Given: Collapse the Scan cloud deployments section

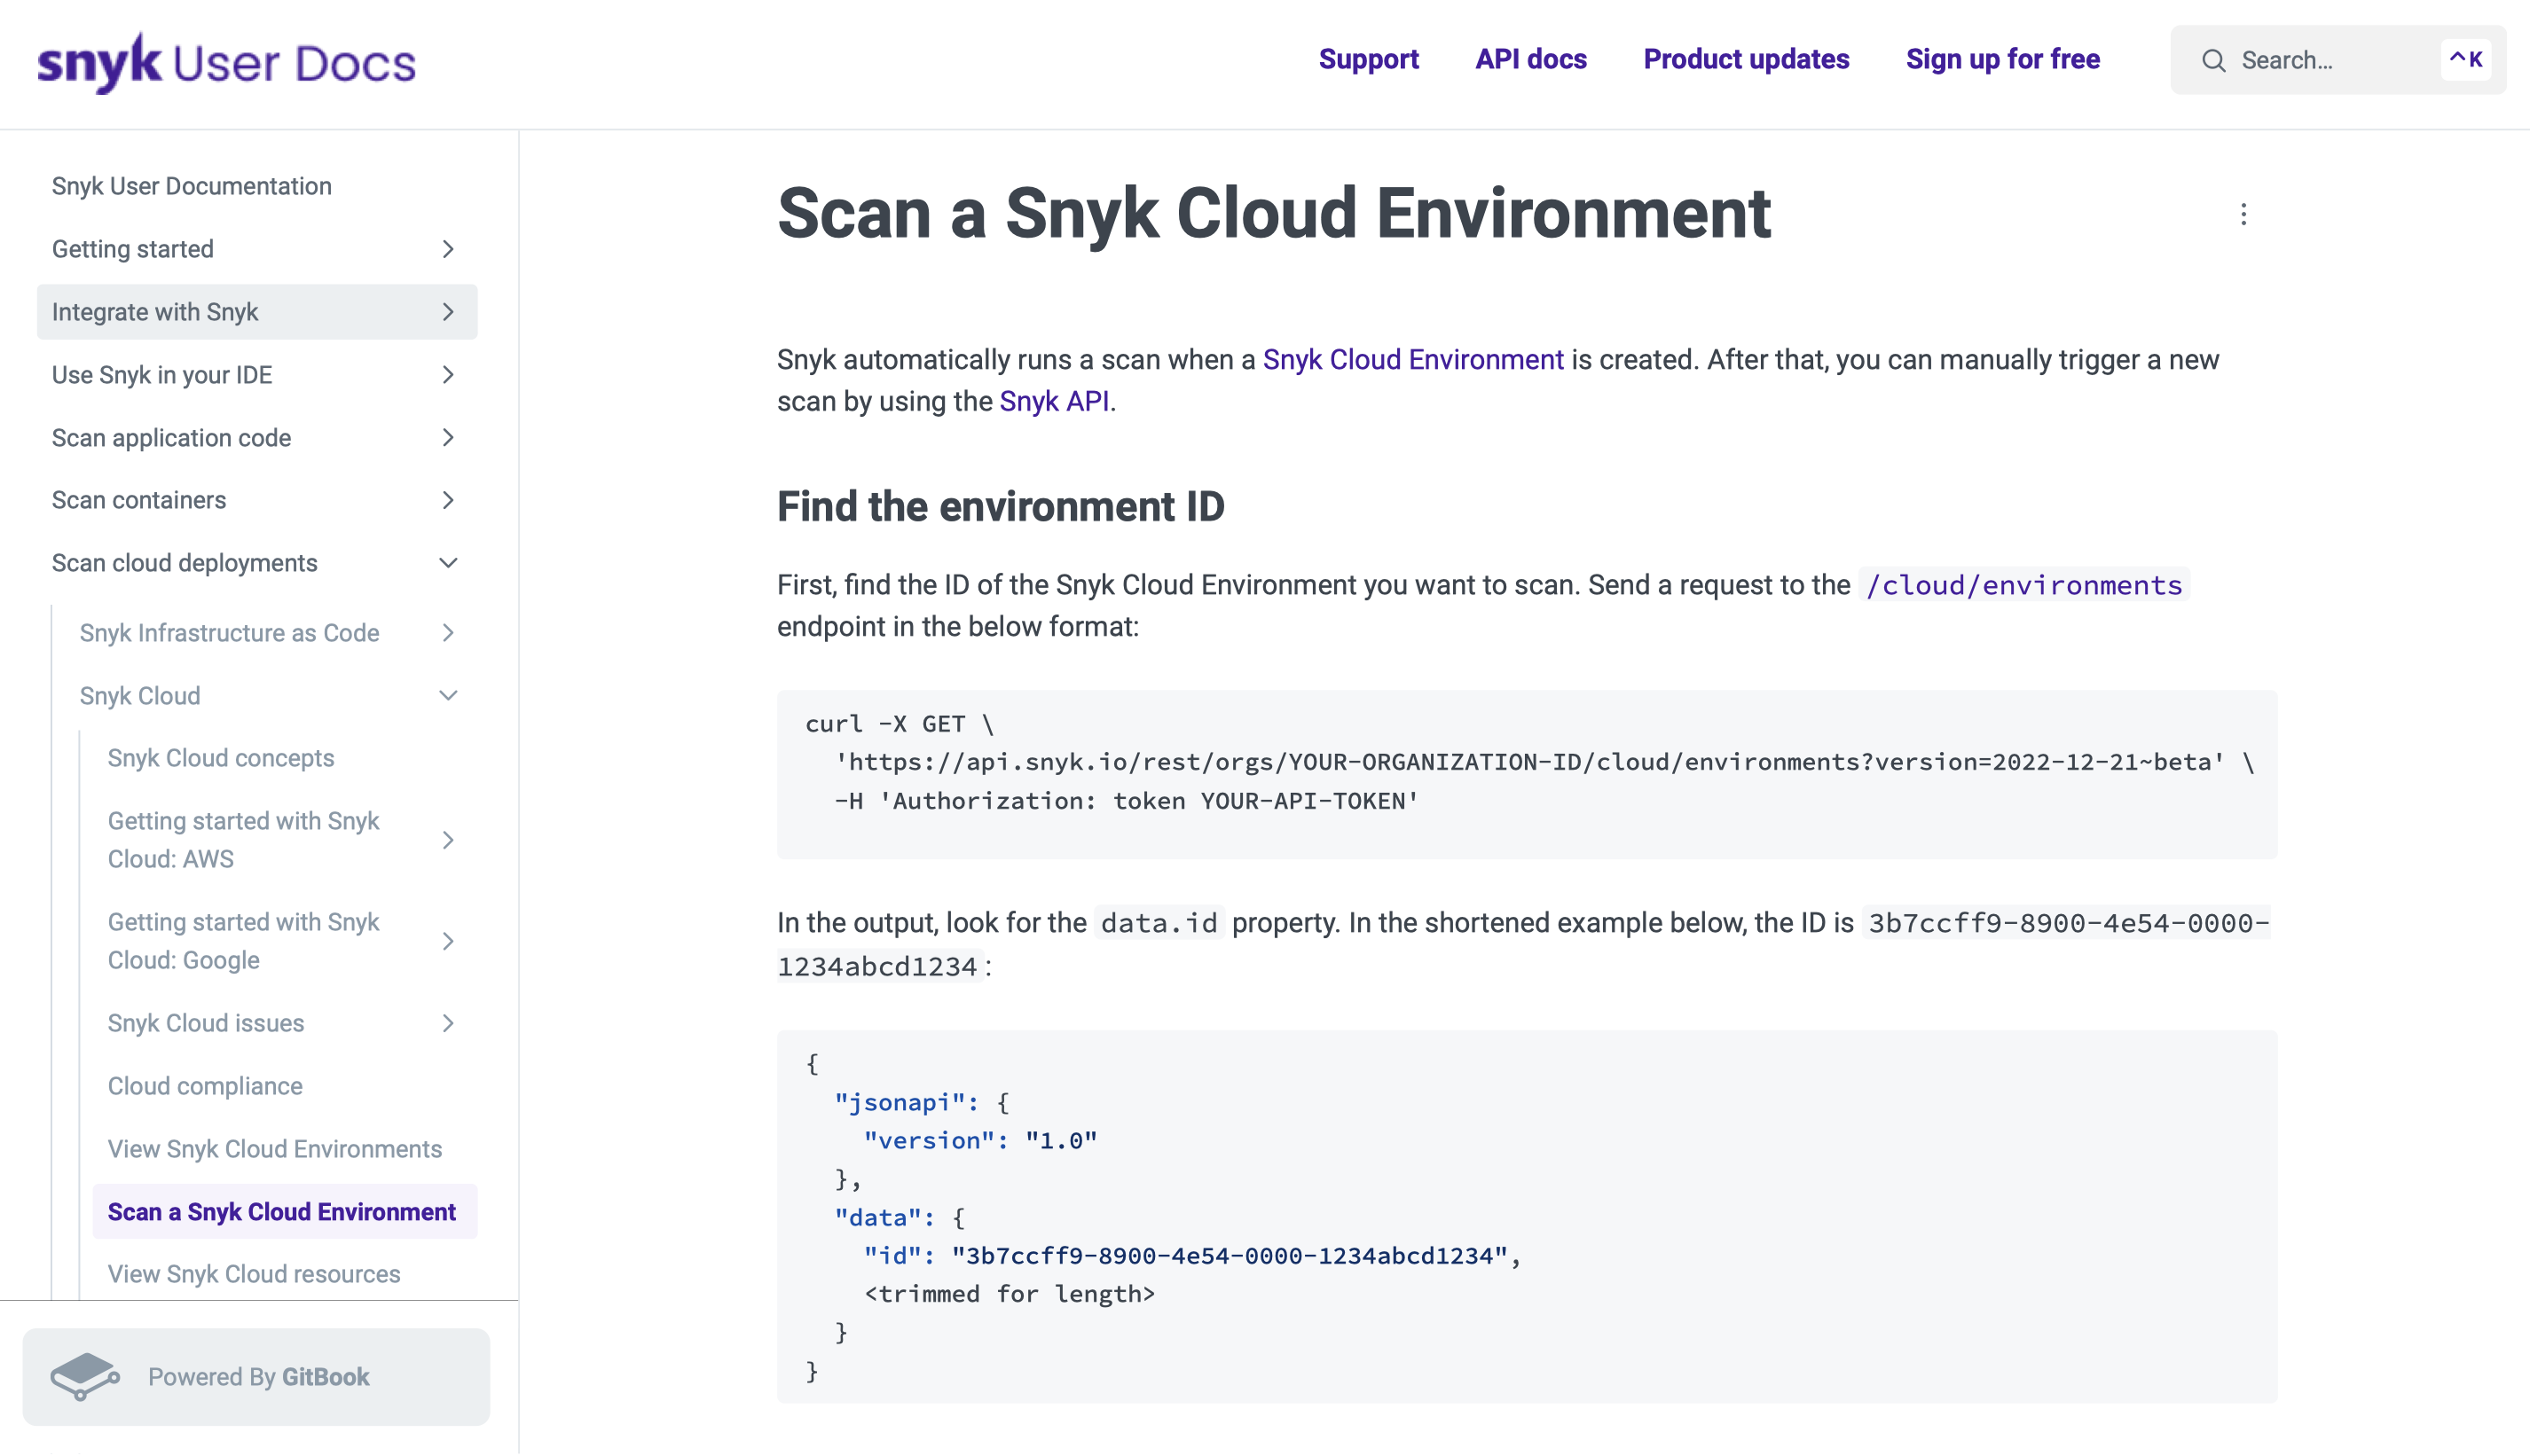Looking at the screenshot, I should pyautogui.click(x=447, y=563).
